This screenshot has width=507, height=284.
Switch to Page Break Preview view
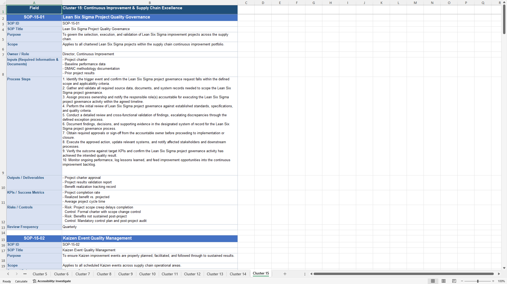(454, 281)
